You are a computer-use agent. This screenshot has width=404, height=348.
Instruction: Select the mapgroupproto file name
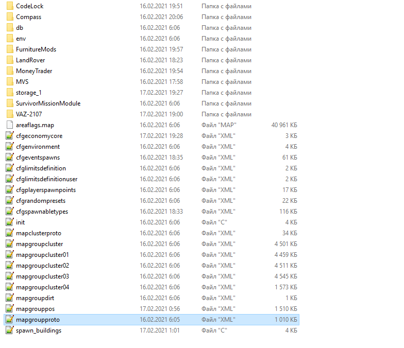point(38,320)
